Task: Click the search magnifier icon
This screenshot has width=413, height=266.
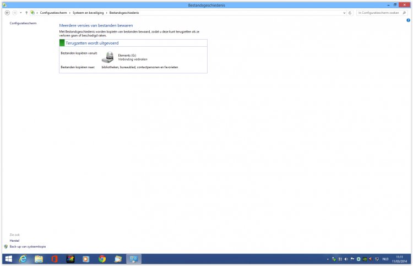Action: 404,13
